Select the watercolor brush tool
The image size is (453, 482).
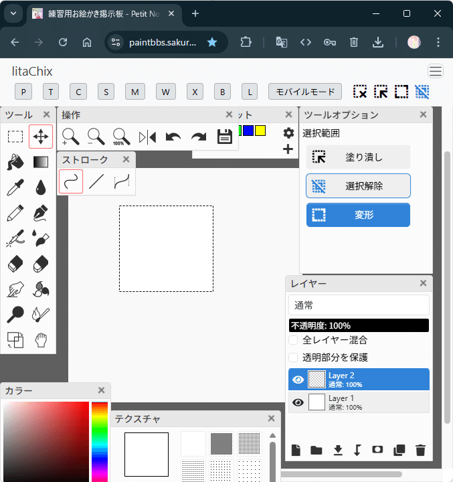[41, 238]
